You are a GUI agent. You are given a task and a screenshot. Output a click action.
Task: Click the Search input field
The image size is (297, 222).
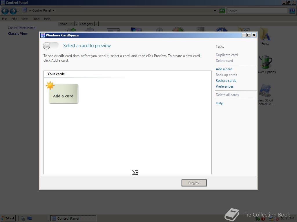click(257, 11)
